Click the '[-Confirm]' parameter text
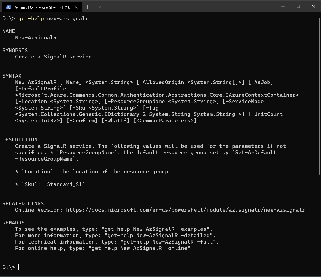Image resolution: width=321 pixels, height=277 pixels. [82, 120]
